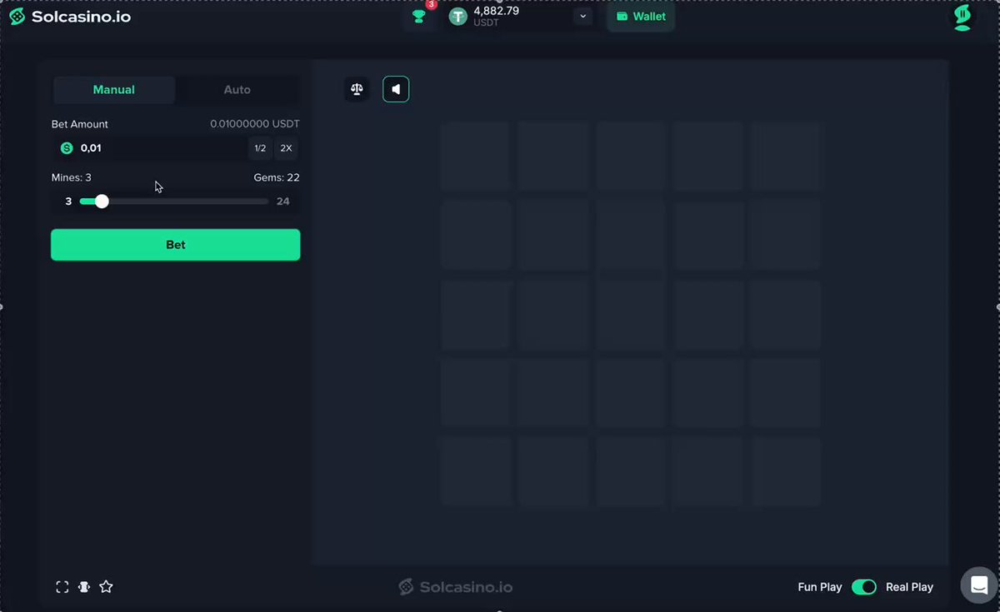The width and height of the screenshot is (1000, 612).
Task: Open the trophy rewards icon with badge 3
Action: click(419, 17)
